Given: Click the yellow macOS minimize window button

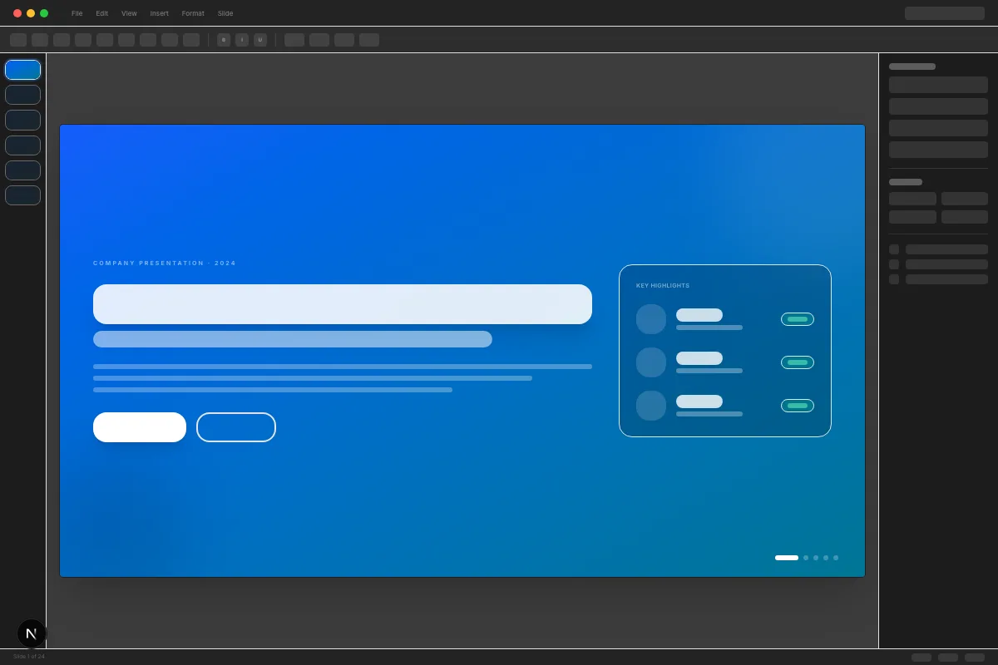Looking at the screenshot, I should (x=31, y=13).
